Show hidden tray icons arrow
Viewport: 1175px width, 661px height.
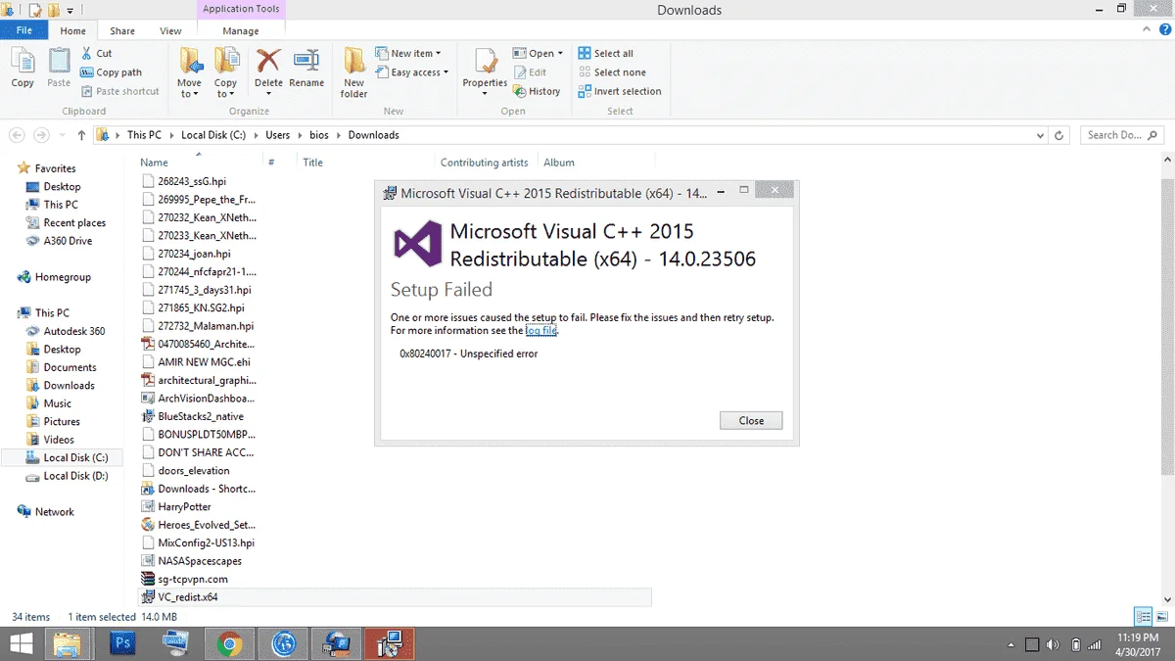pos(1012,645)
